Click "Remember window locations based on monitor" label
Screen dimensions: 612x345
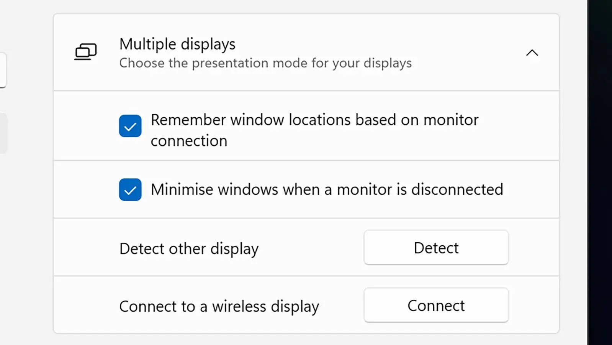click(x=314, y=120)
